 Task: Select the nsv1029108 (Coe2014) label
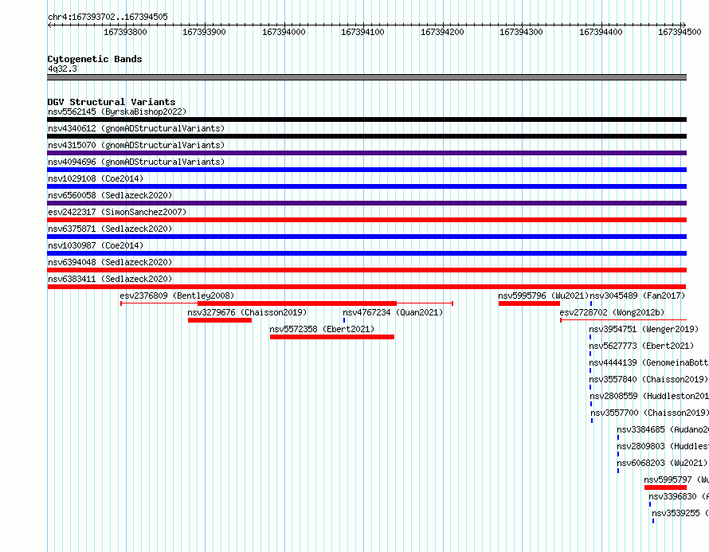point(96,178)
